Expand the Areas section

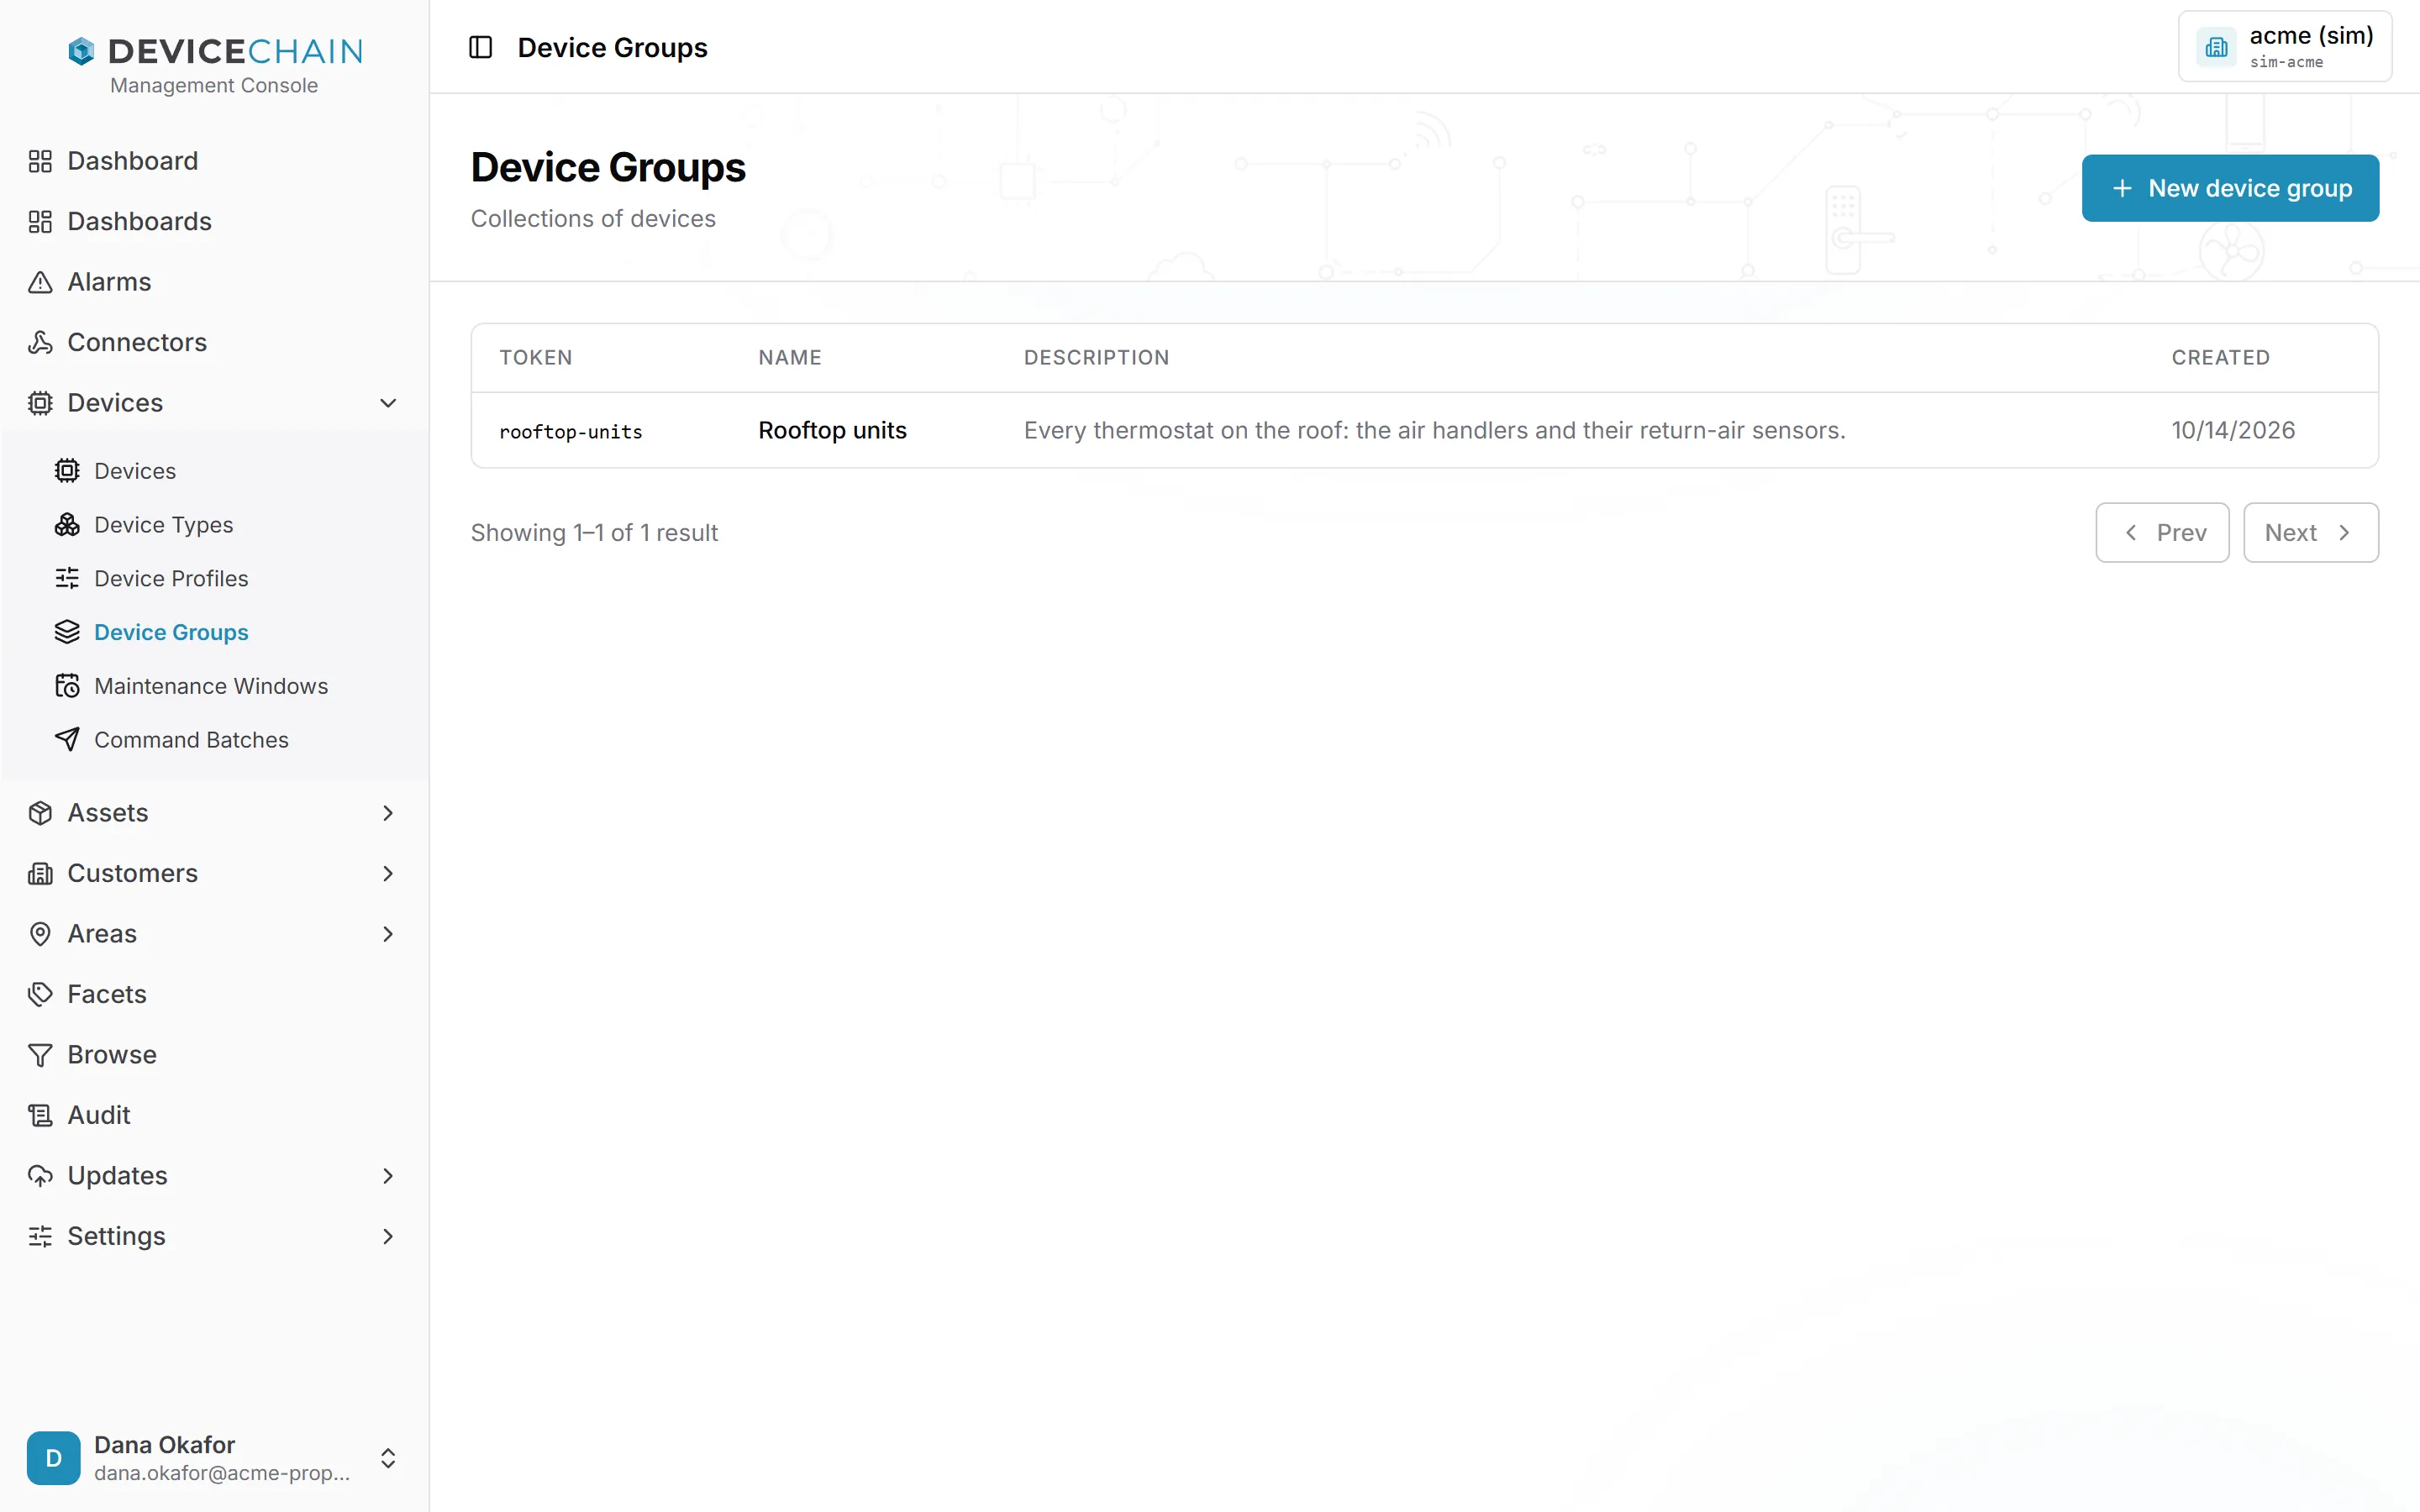click(x=388, y=934)
